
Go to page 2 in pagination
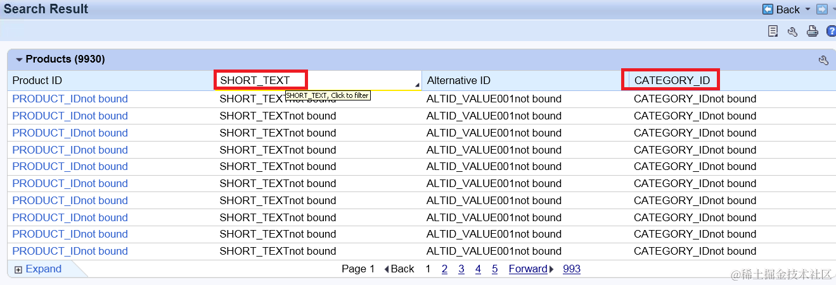pos(445,269)
